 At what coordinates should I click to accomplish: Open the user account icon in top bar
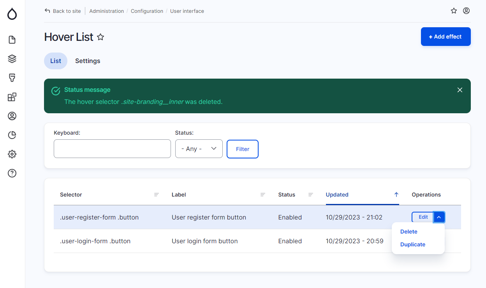(466, 11)
